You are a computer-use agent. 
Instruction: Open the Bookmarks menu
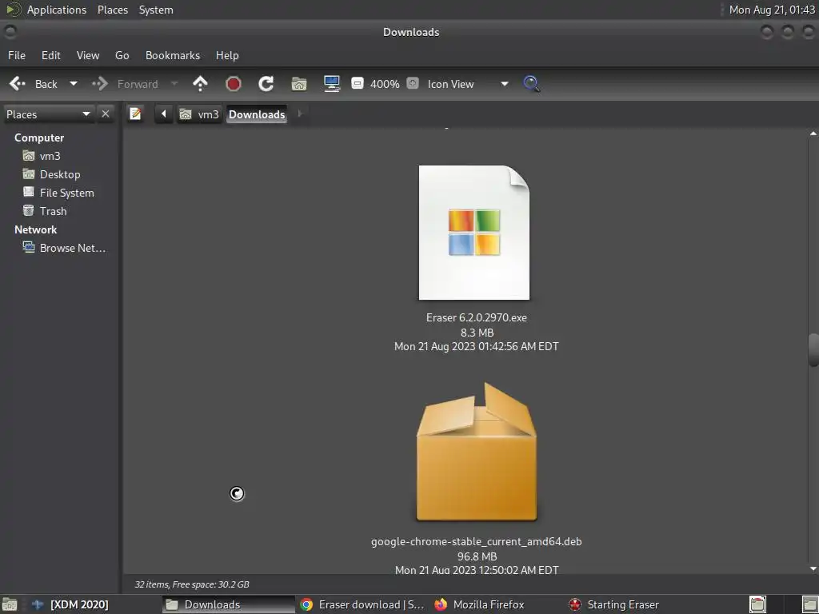(173, 55)
